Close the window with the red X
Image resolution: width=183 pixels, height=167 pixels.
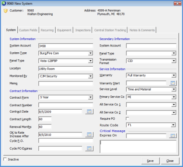(178, 3)
